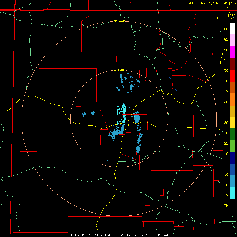Screen dimensions: 237x237
Task: Click the legend value 38
Action: point(226,102)
